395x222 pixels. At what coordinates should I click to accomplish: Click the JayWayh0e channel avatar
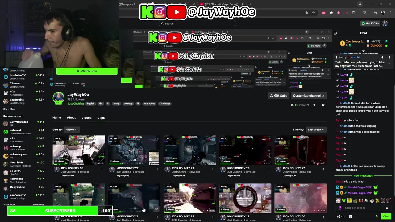[58, 98]
